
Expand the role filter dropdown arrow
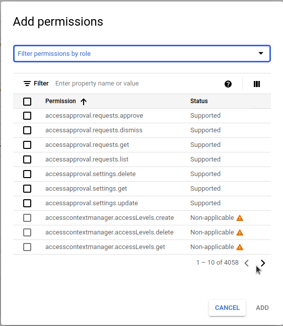tap(261, 53)
